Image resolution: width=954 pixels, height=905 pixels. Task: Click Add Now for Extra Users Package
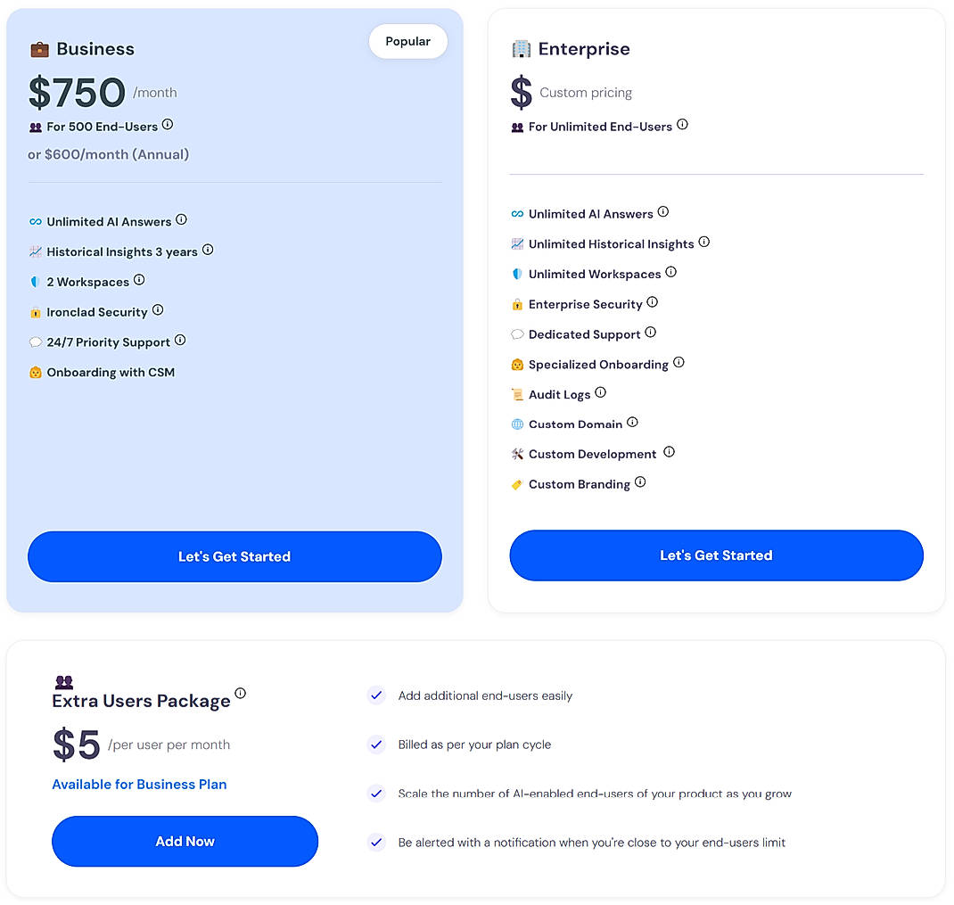[x=185, y=841]
